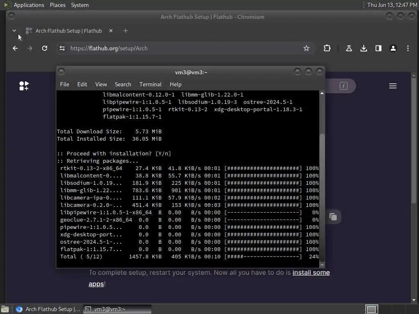Image resolution: width=419 pixels, height=314 pixels.
Task: Open the terminal window menu button
Action: (61, 72)
